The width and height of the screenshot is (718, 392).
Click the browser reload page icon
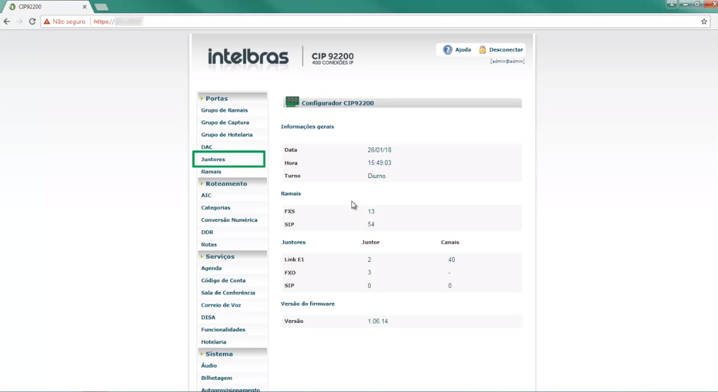[x=32, y=22]
